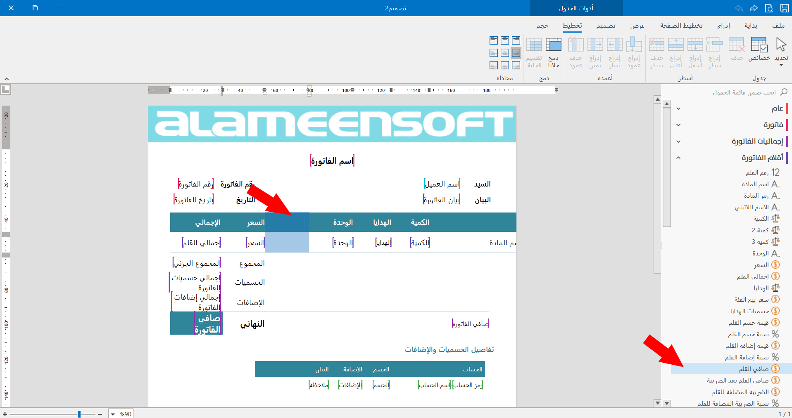
Task: Switch to the تصميم ribbon tab
Action: click(x=606, y=26)
